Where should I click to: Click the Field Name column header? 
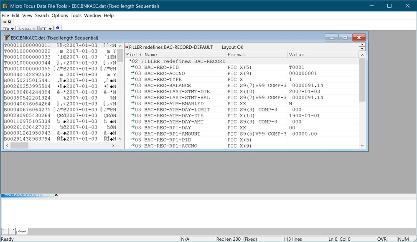175,55
